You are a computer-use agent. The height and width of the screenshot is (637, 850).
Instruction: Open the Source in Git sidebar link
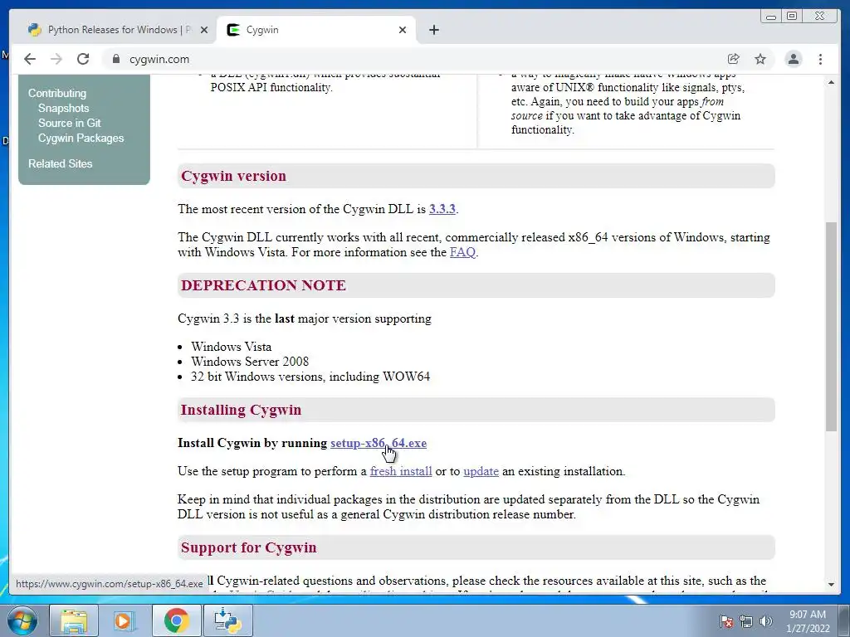coord(70,123)
